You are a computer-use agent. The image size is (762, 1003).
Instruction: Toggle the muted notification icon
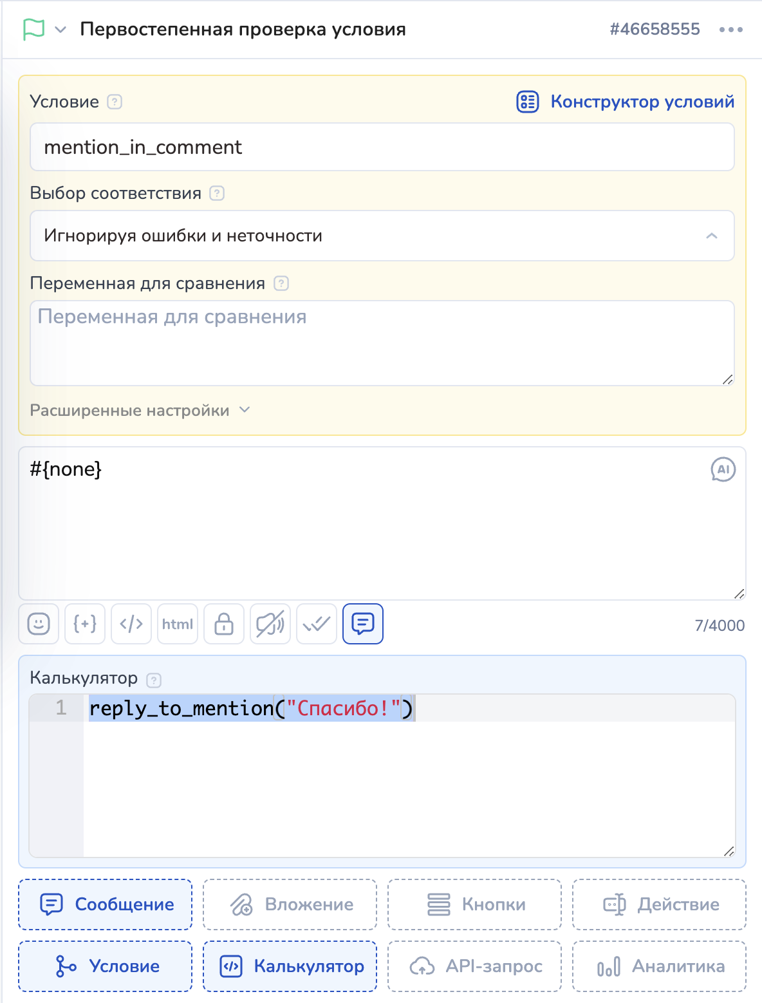[x=270, y=624]
